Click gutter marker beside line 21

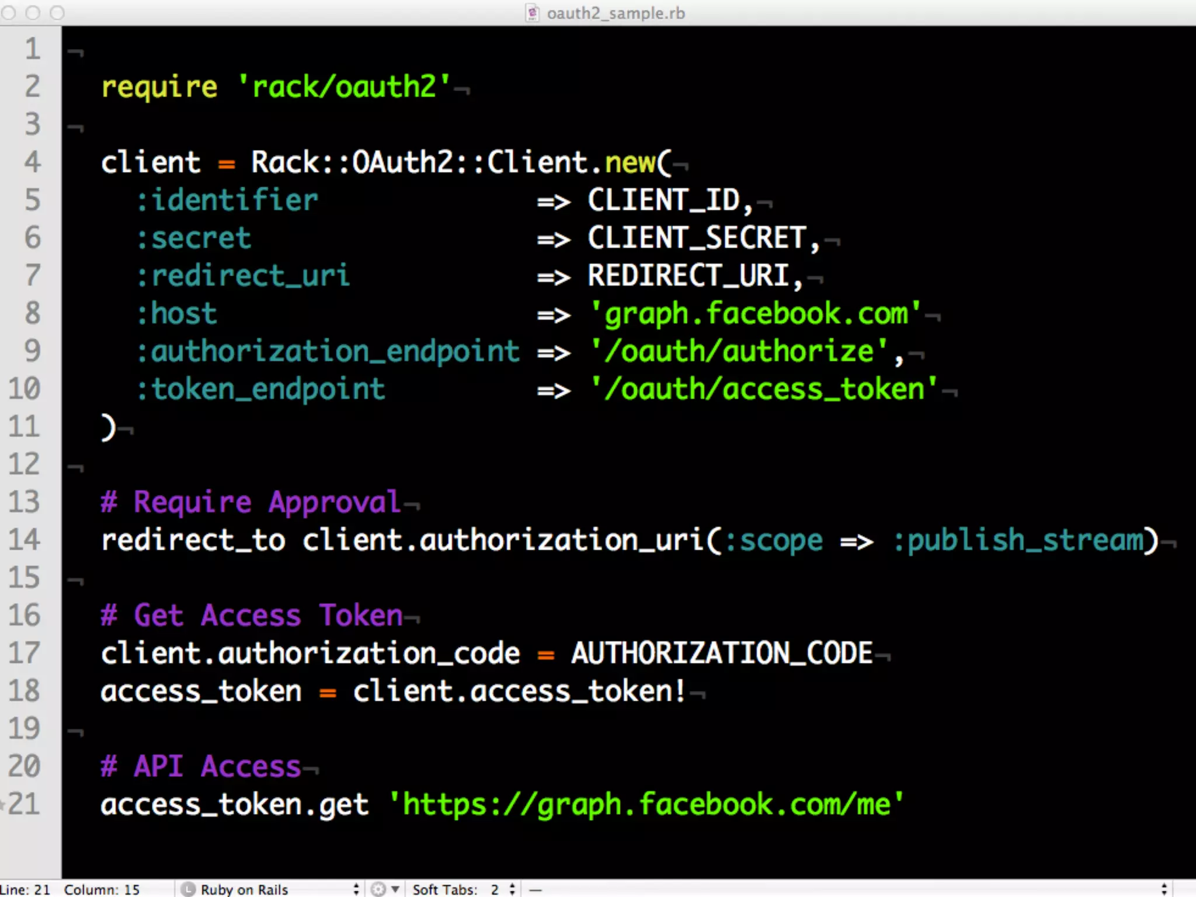tap(3, 804)
